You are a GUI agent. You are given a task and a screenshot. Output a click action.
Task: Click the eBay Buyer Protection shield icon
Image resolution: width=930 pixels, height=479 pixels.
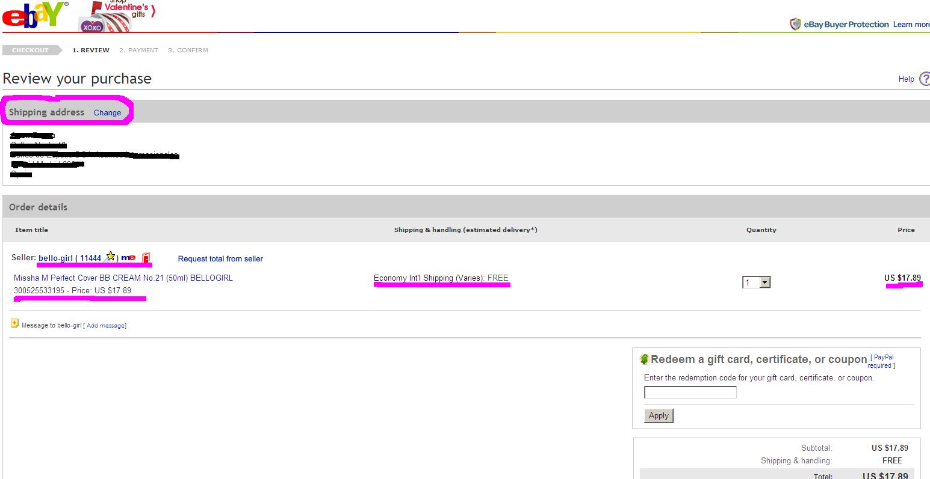coord(795,24)
